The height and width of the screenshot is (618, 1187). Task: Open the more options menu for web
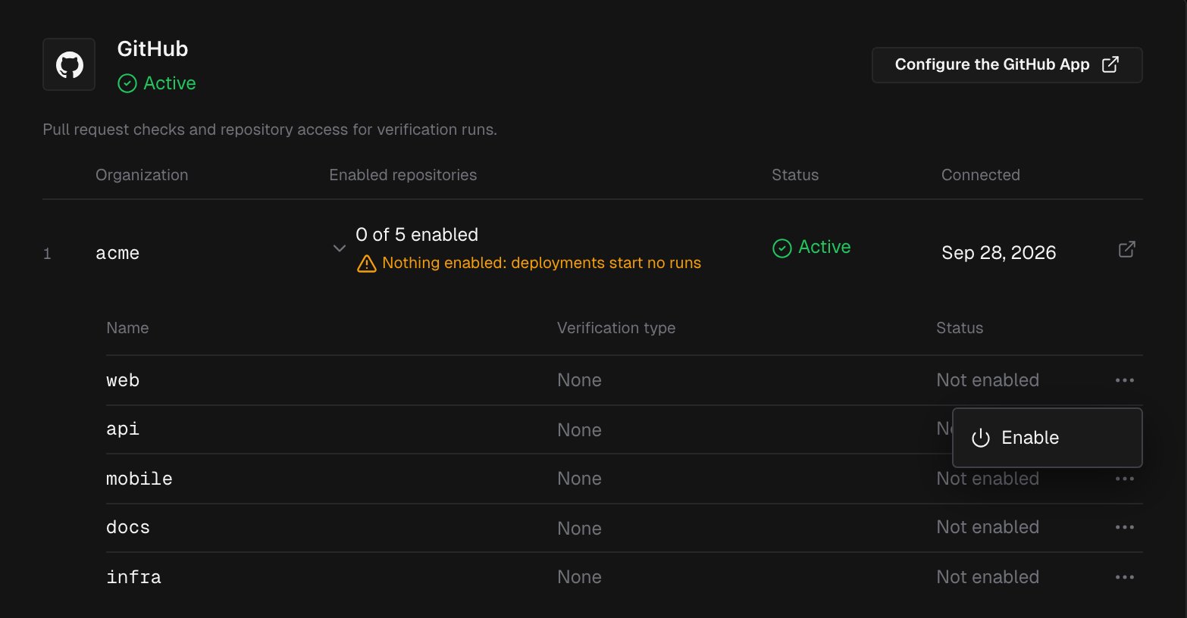coord(1125,380)
